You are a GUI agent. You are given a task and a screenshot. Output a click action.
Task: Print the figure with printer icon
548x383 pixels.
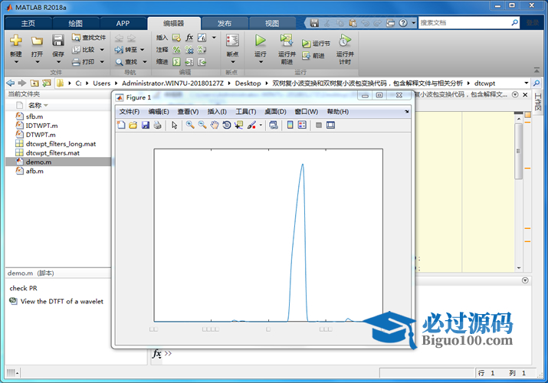coord(157,125)
